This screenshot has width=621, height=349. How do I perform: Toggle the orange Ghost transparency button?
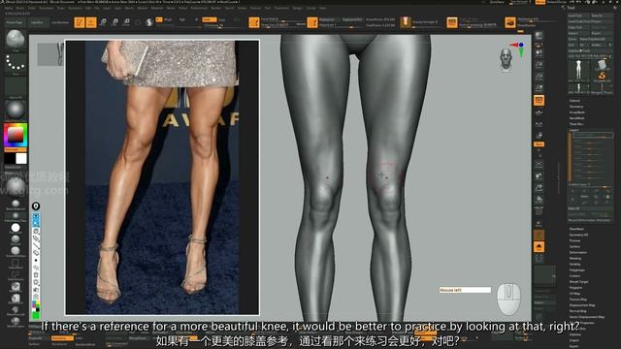point(539,236)
